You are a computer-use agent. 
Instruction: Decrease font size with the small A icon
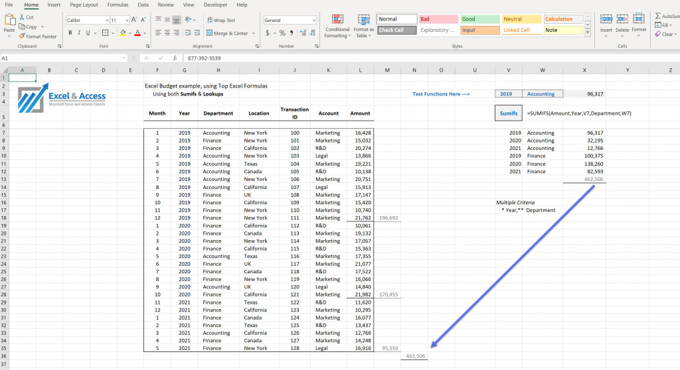coord(143,20)
